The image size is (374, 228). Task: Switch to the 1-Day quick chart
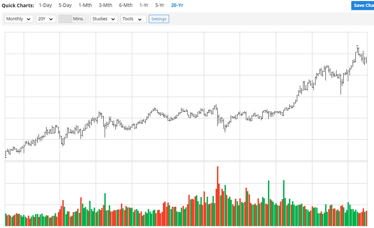click(x=45, y=5)
